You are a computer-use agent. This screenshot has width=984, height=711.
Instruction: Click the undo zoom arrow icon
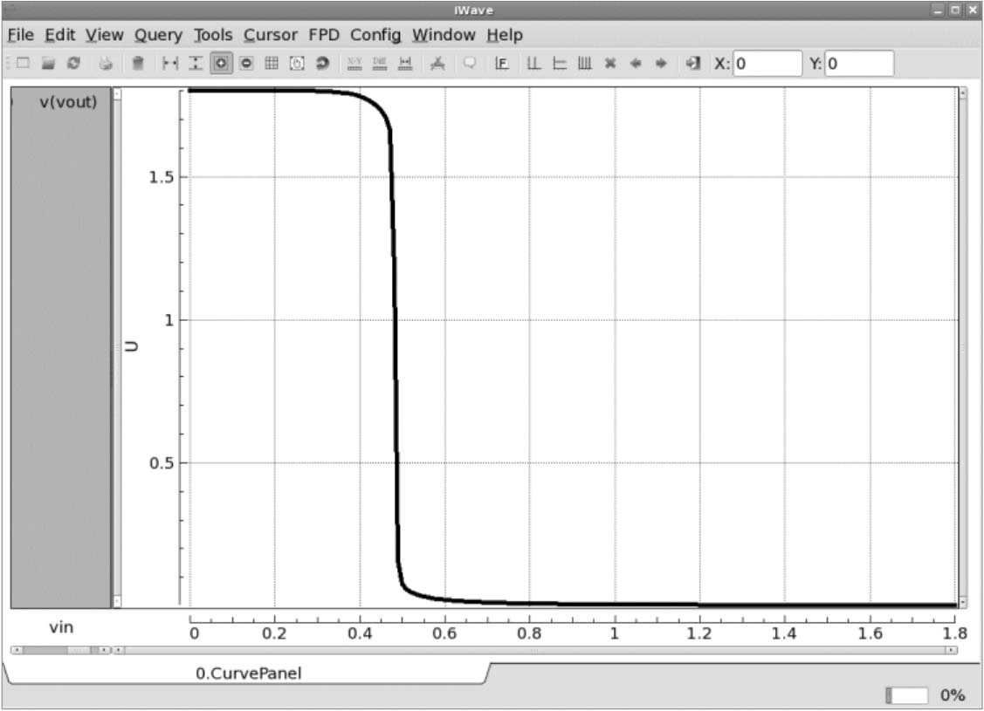[321, 64]
